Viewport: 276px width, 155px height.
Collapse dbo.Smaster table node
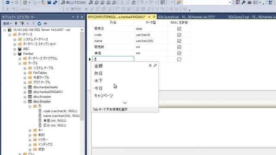(x=25, y=102)
